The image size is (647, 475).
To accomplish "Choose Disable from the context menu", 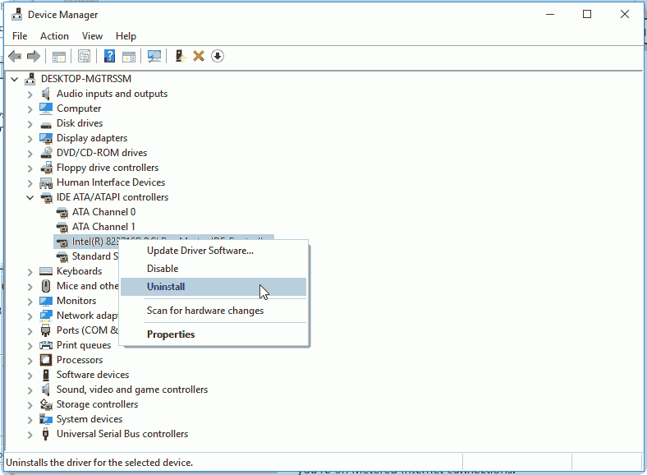I will pyautogui.click(x=213, y=269).
